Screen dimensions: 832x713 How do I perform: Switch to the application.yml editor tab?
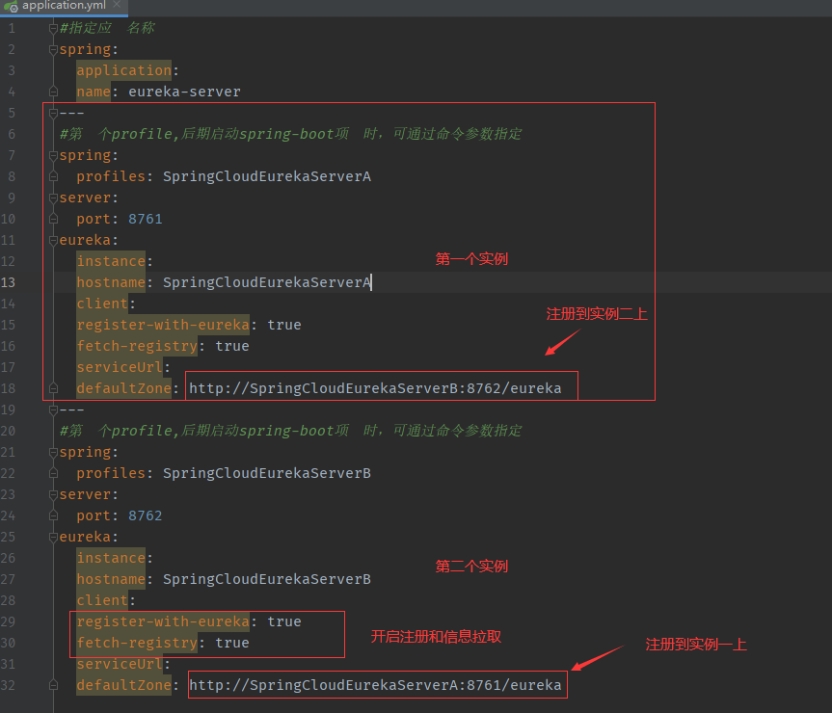point(64,6)
